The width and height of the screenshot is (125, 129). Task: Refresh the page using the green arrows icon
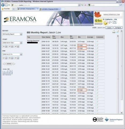click(x=82, y=5)
